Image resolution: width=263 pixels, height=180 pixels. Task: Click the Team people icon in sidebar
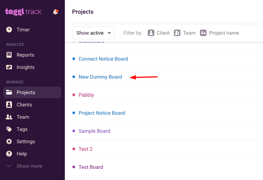pyautogui.click(x=9, y=117)
